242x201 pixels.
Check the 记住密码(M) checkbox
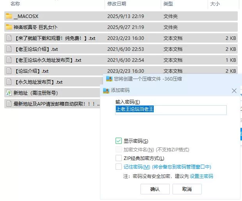(x=119, y=167)
